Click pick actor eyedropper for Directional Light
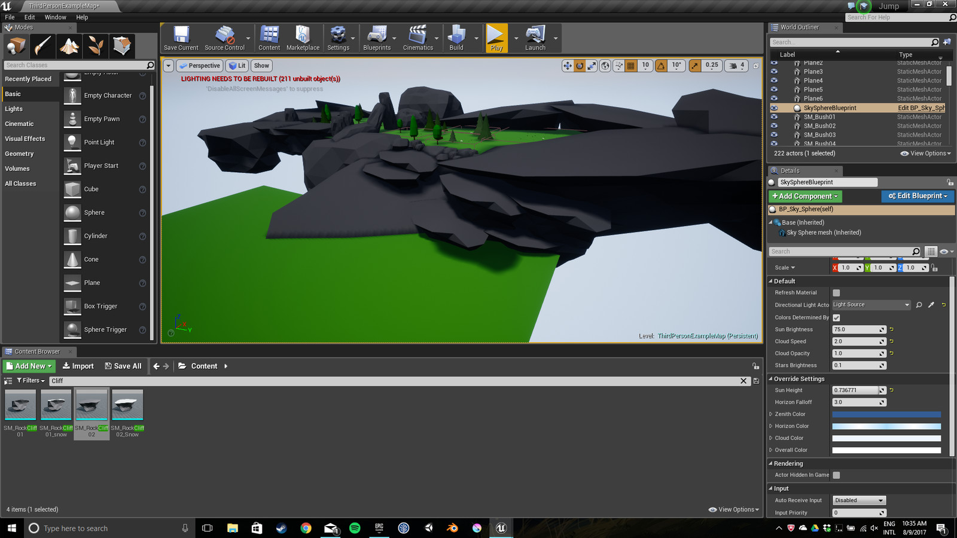This screenshot has height=538, width=957. [x=931, y=305]
